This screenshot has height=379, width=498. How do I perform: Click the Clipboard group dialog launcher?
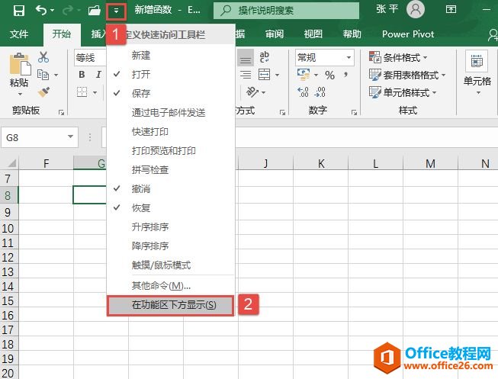(61, 112)
